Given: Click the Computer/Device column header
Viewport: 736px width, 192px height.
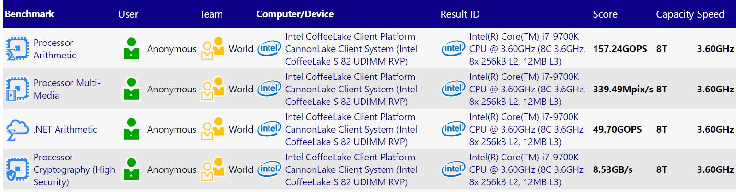Looking at the screenshot, I should pos(295,14).
